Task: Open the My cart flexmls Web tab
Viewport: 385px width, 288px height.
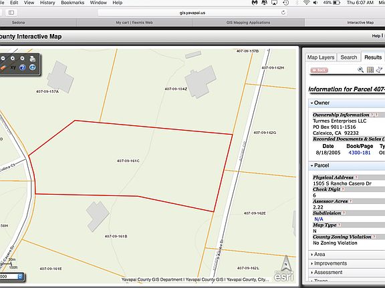Action: (x=134, y=22)
